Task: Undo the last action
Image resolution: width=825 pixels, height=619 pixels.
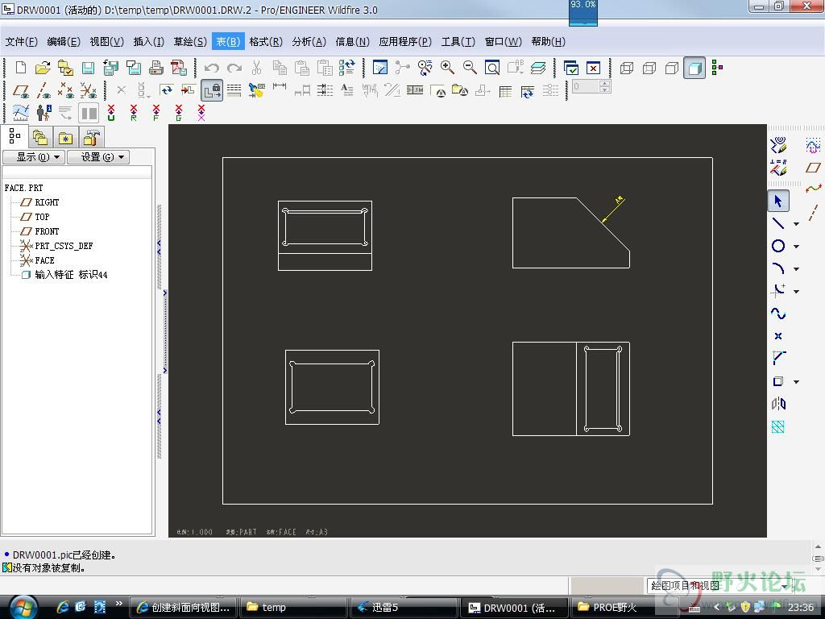Action: point(212,68)
